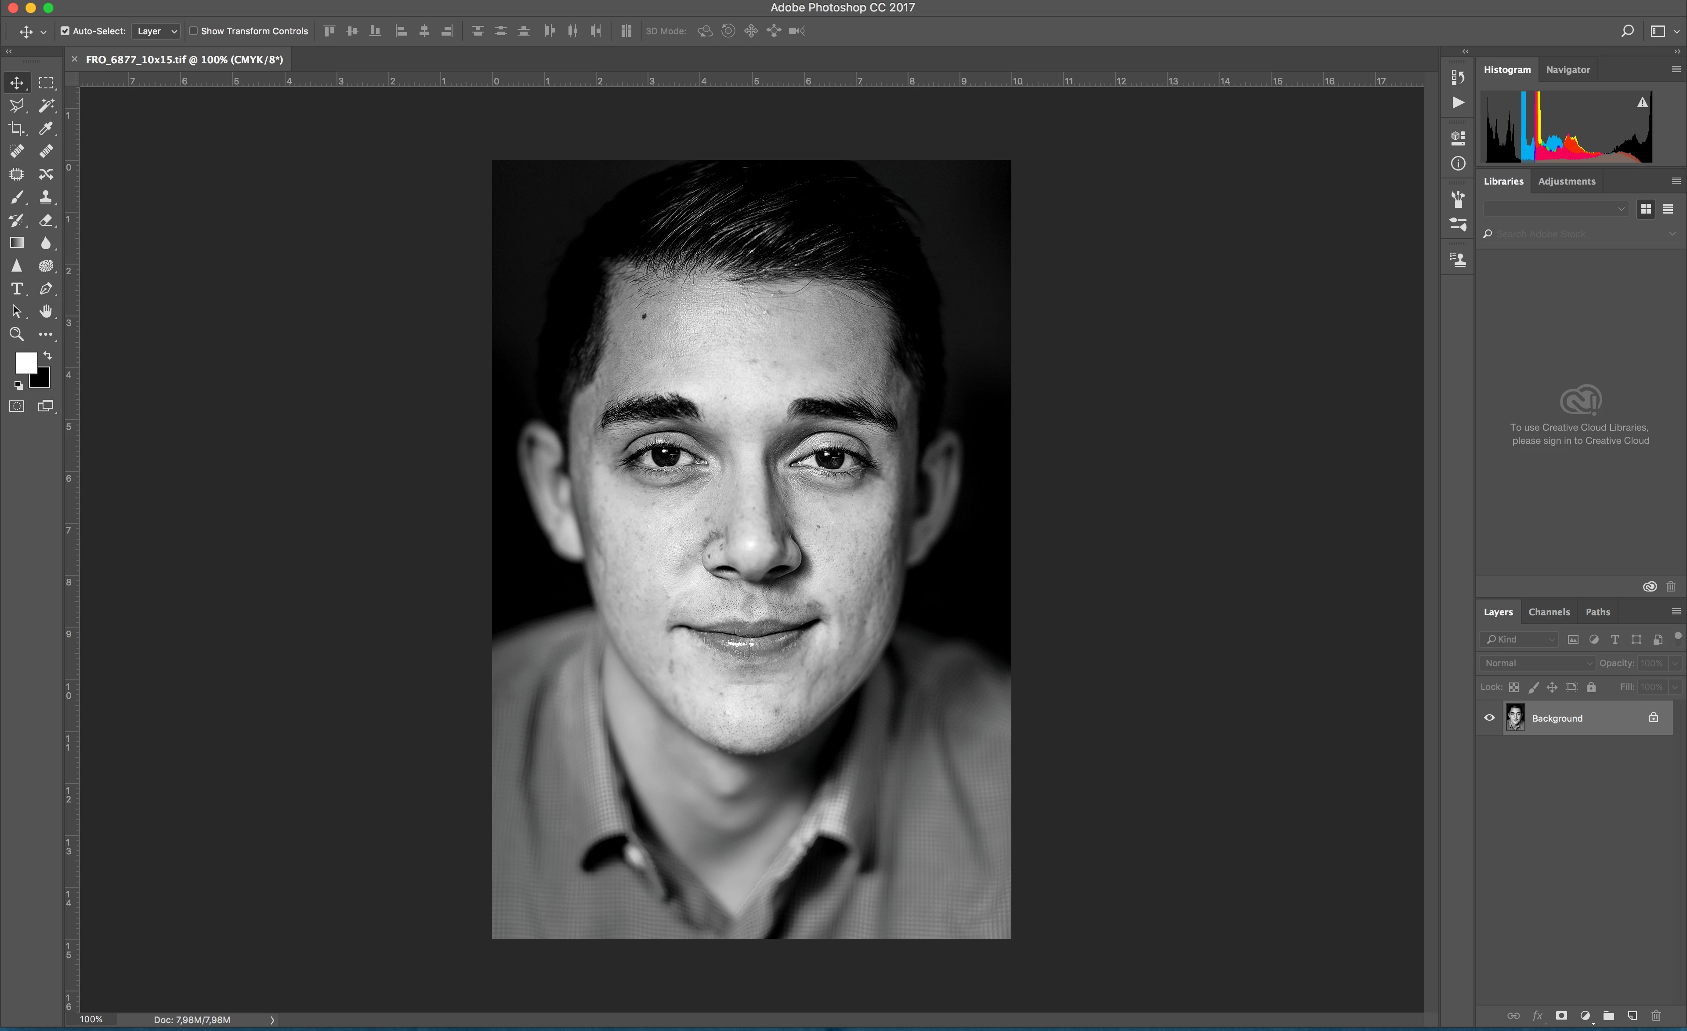Expand the Kind layer filter dropdown
Screen dimensions: 1687x1031
1519,639
